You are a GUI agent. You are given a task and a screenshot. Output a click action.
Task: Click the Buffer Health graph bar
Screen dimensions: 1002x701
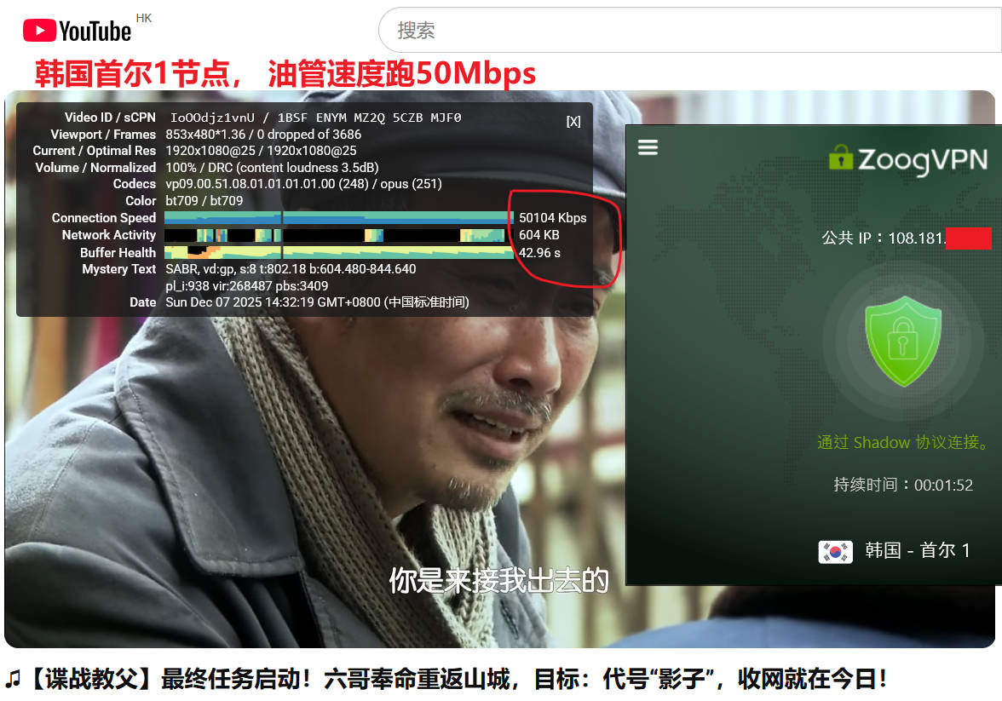(338, 252)
